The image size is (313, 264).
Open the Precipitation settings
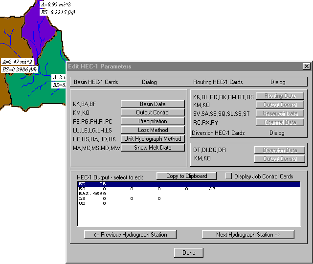tap(152, 122)
